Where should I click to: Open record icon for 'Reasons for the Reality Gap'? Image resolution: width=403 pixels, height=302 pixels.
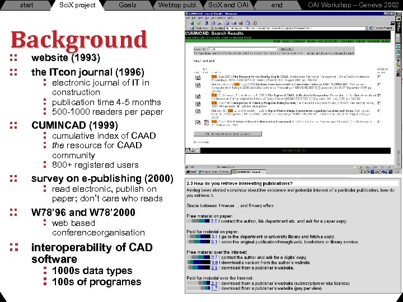click(198, 78)
